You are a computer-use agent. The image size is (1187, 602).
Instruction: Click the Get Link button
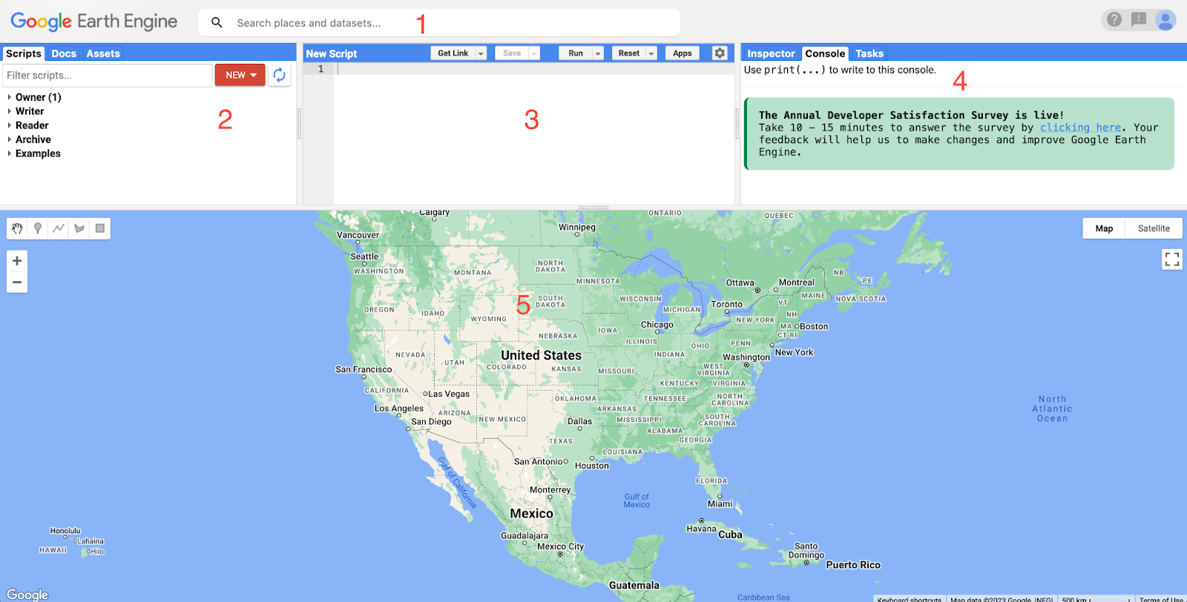click(x=453, y=53)
